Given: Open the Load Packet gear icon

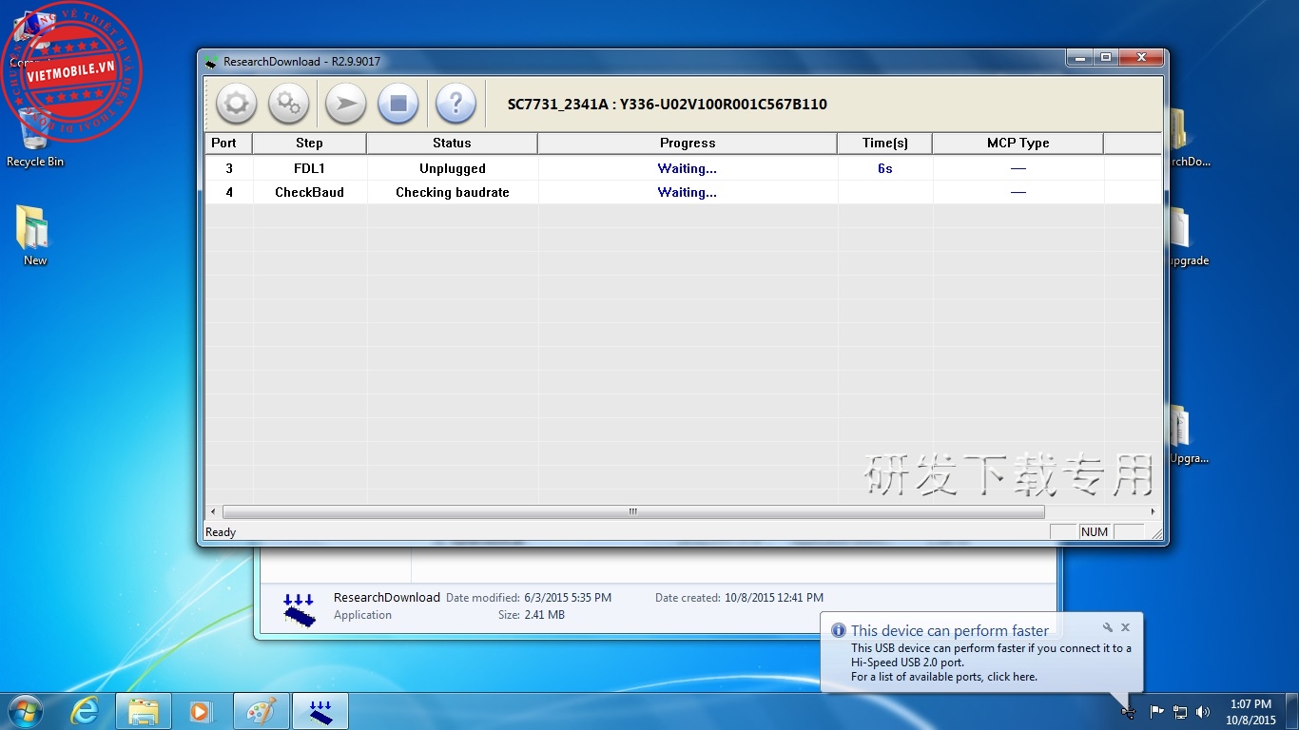Looking at the screenshot, I should [236, 104].
